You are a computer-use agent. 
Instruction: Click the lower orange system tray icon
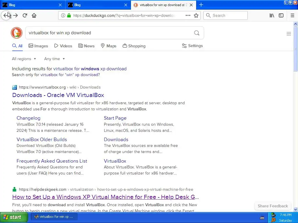273,220
